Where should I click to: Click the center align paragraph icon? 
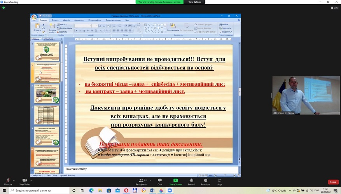pyautogui.click(x=118, y=31)
